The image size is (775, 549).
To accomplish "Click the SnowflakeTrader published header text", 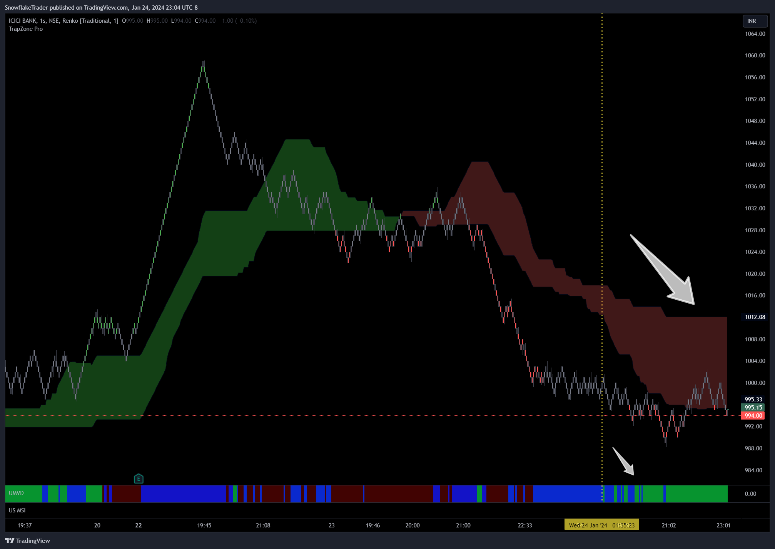I will point(101,7).
